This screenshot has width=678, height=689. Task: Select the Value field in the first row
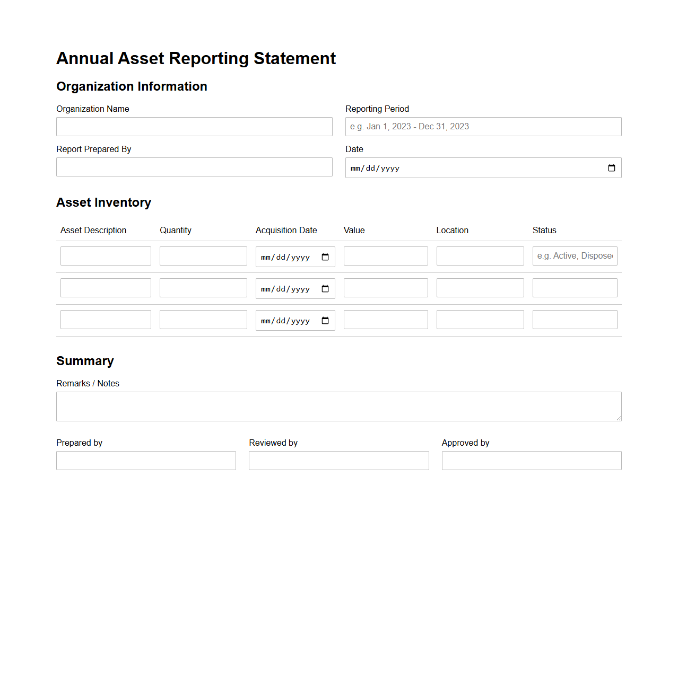point(385,255)
